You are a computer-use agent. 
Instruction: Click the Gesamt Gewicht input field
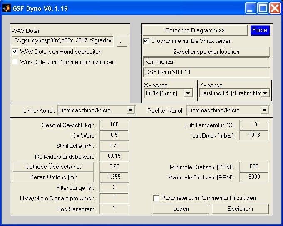coord(114,124)
